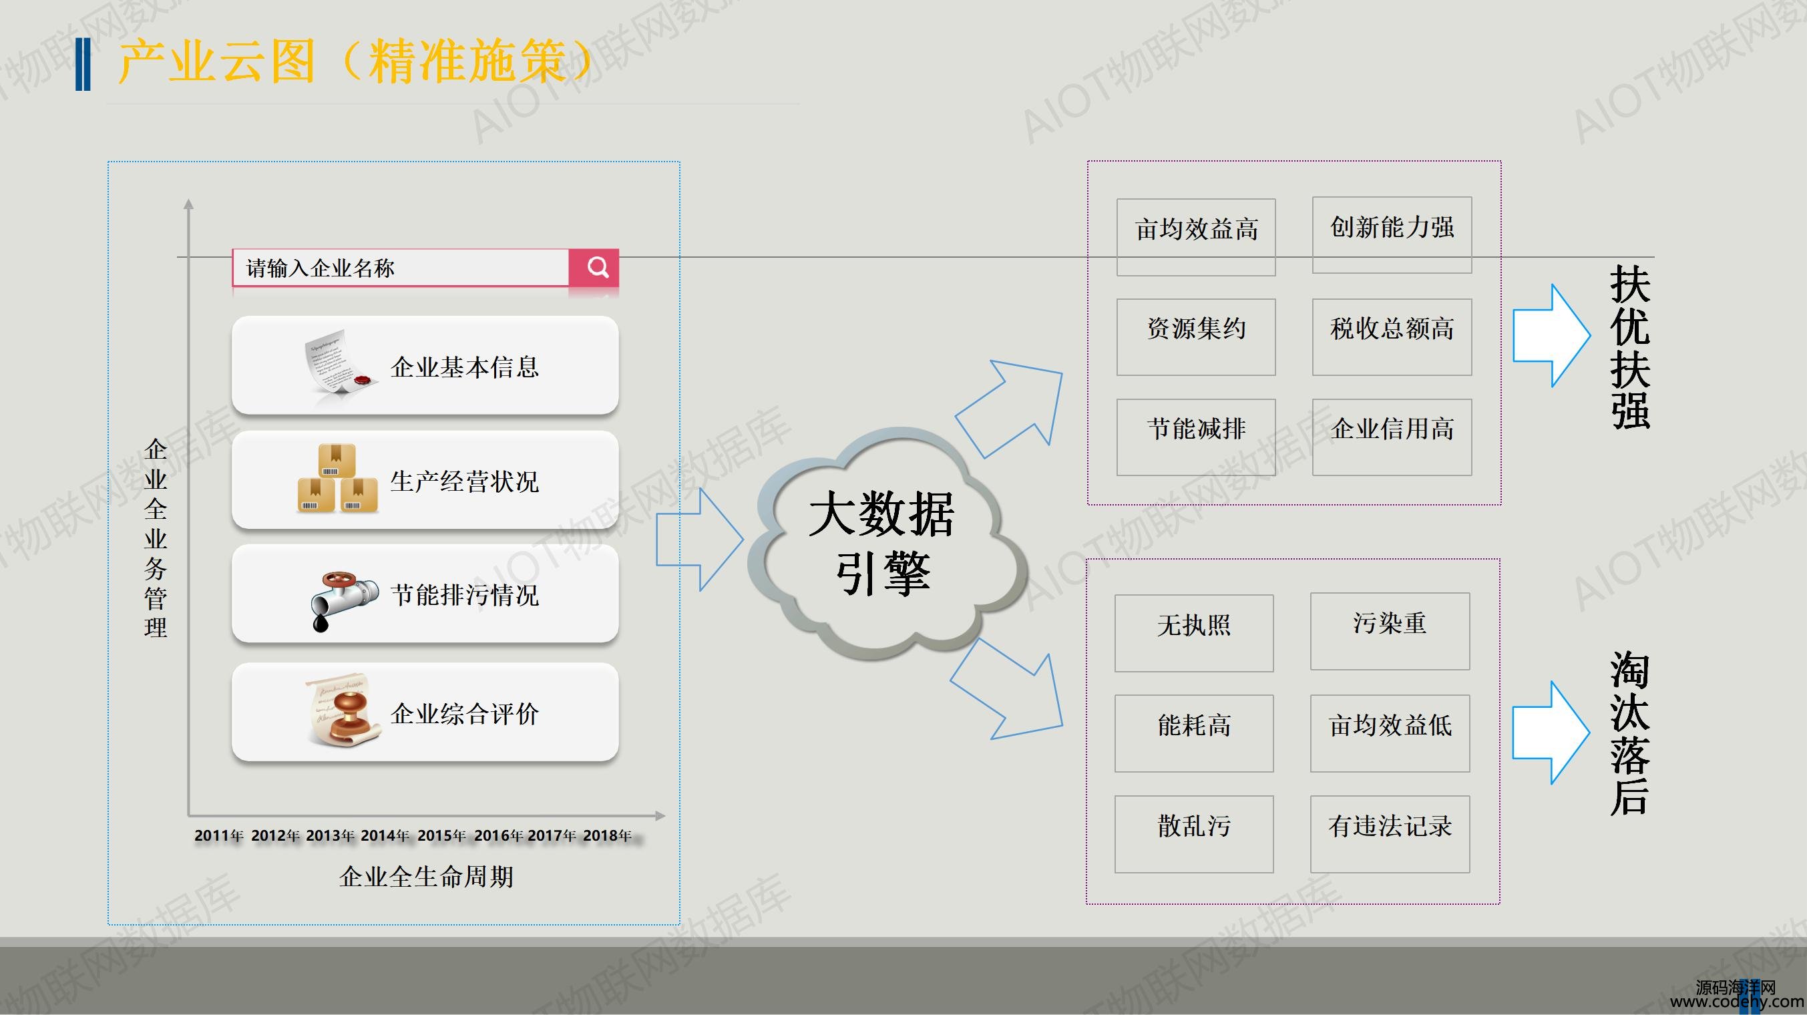Image resolution: width=1807 pixels, height=1015 pixels.
Task: Select the 亩均效益低 tag box
Action: click(x=1390, y=733)
